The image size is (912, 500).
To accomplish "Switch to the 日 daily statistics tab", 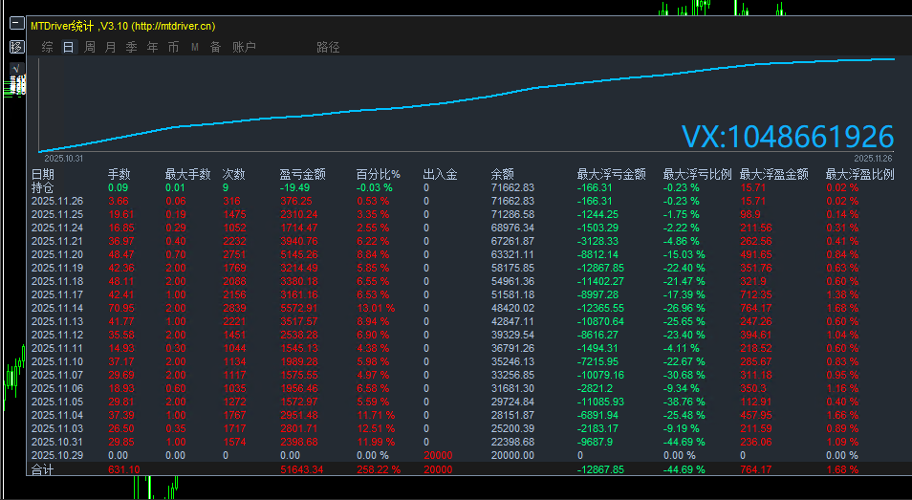I will point(68,47).
